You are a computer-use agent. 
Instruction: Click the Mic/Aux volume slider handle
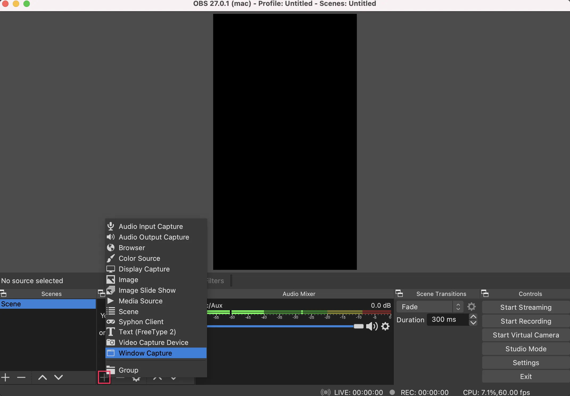tap(358, 326)
